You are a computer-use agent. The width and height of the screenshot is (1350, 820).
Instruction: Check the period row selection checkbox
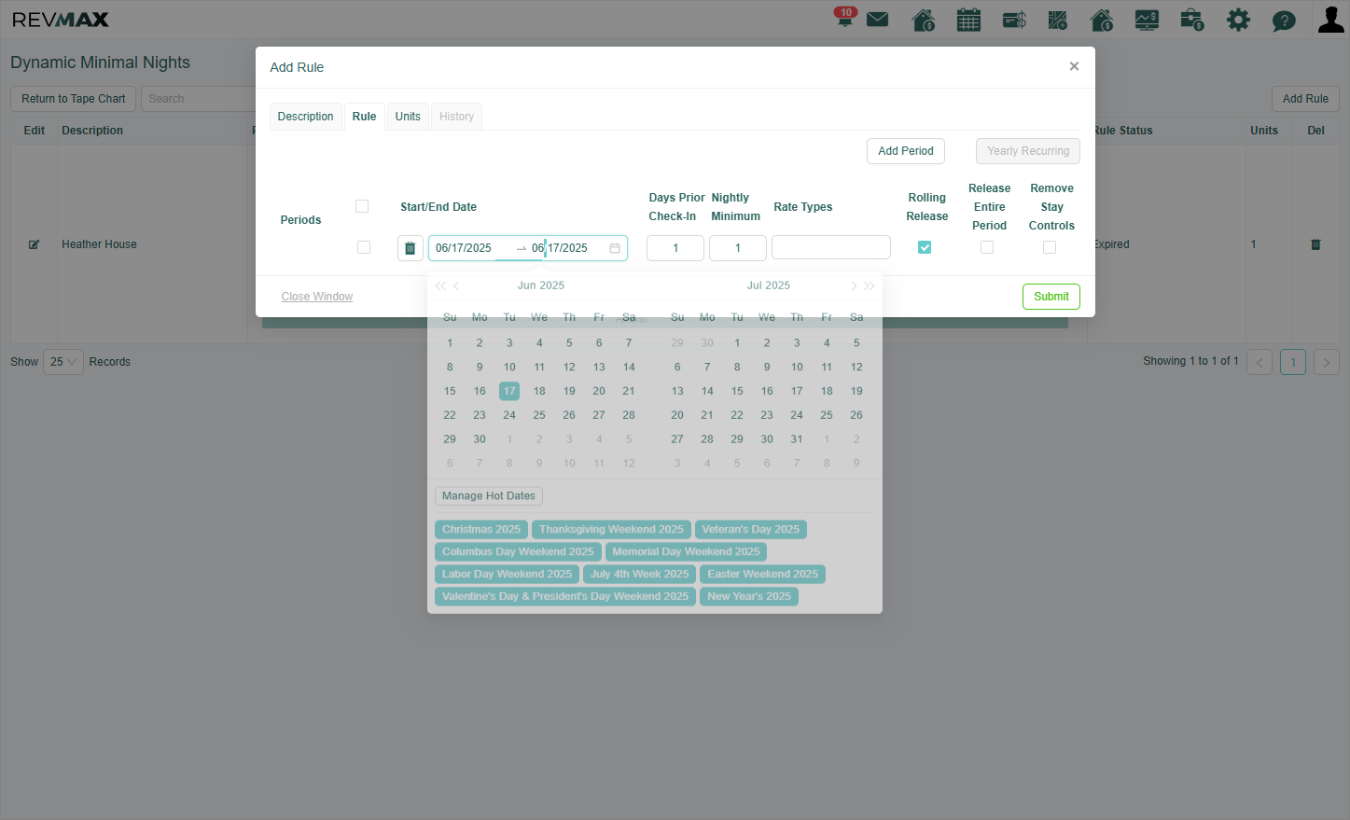click(x=364, y=247)
